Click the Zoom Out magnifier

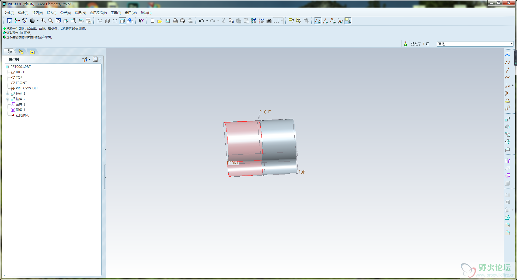coord(51,21)
